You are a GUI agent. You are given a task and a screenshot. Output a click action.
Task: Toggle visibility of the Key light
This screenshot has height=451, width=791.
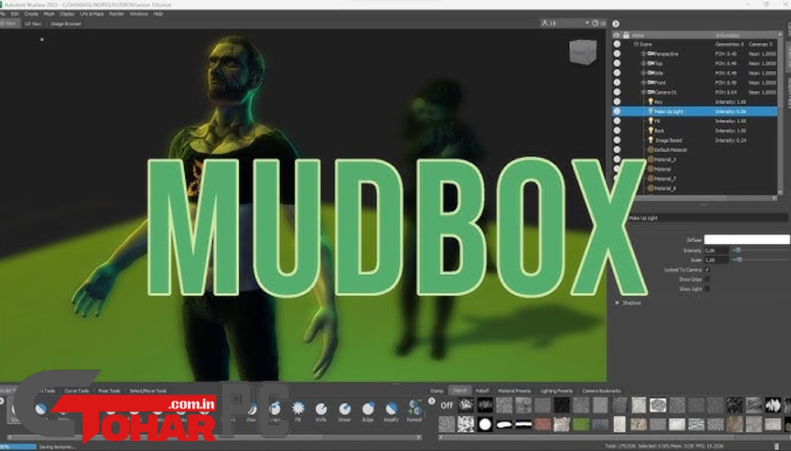click(617, 102)
